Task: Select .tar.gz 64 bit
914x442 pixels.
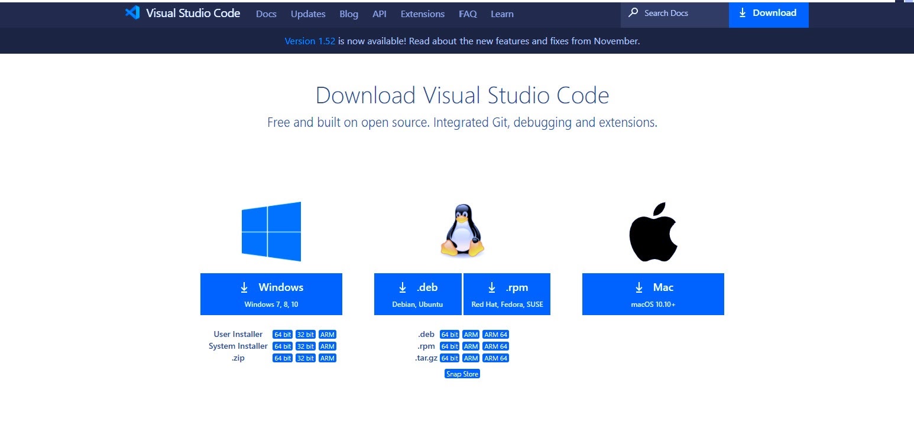Action: [x=450, y=358]
